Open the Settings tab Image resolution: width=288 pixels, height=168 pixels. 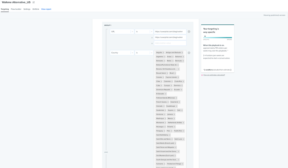27,9
